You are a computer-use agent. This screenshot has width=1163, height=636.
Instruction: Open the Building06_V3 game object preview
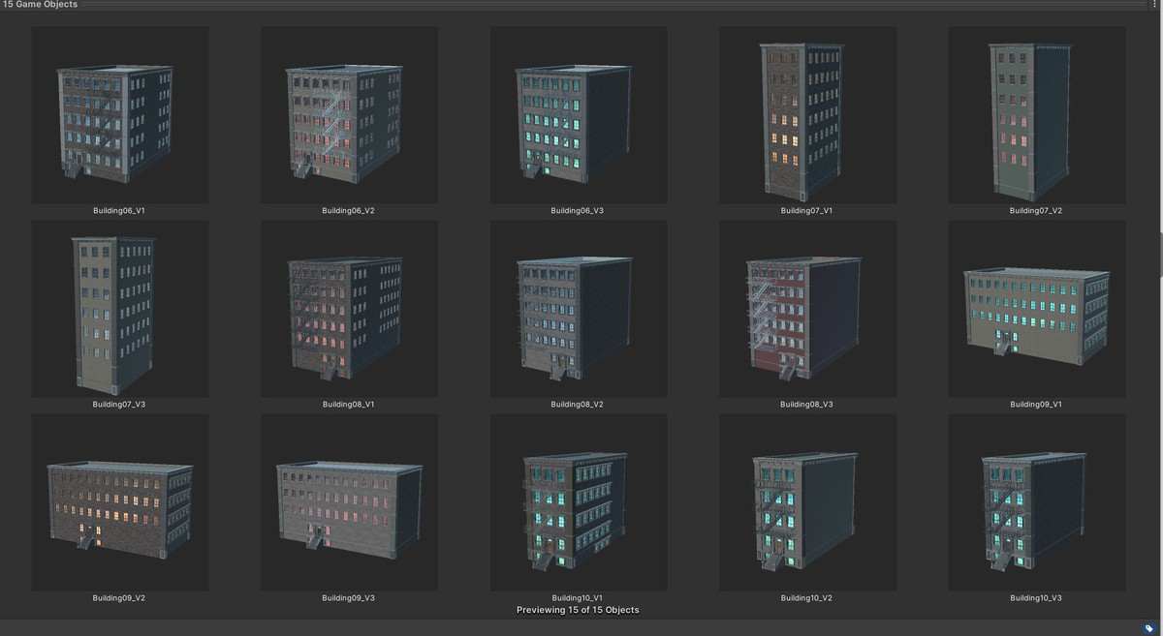[x=578, y=114]
